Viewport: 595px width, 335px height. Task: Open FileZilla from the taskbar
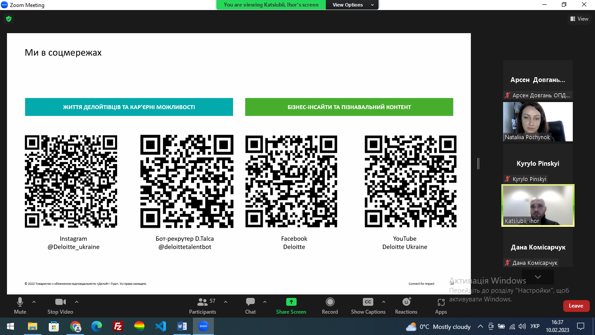(x=118, y=326)
